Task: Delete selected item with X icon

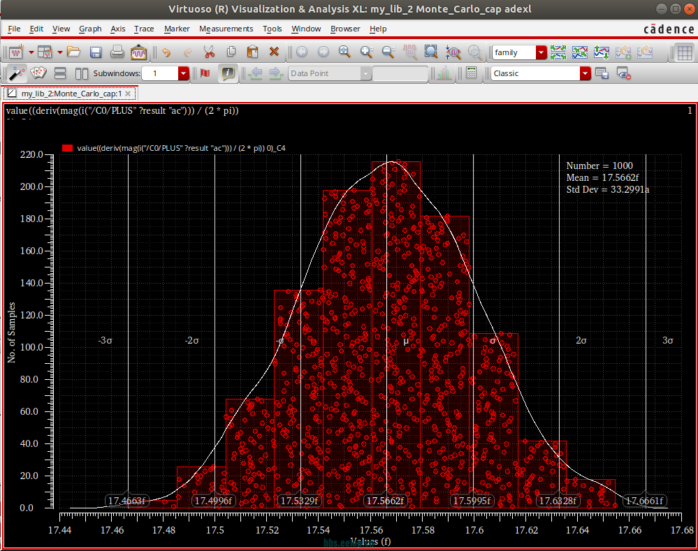Action: [274, 52]
